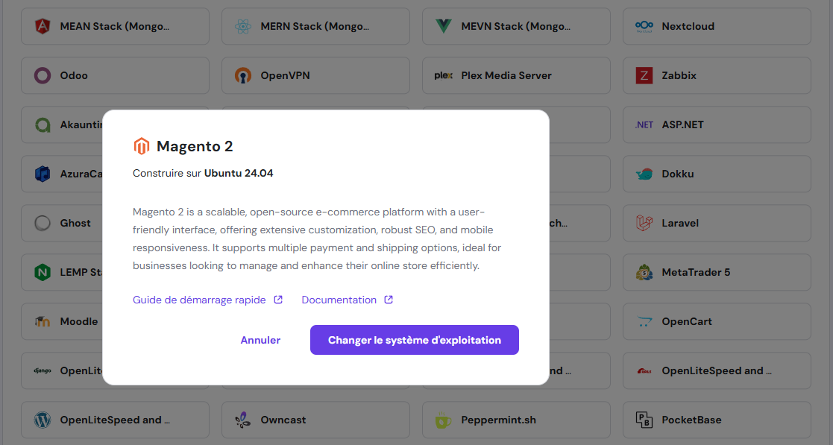Select the Nextcloud application icon
Viewport: 833px width, 445px height.
coord(644,26)
